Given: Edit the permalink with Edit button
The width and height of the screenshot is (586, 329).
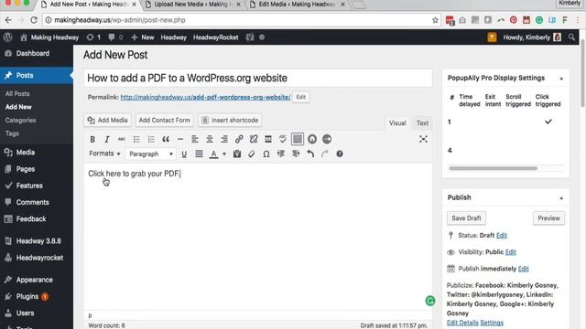Looking at the screenshot, I should coord(301,97).
